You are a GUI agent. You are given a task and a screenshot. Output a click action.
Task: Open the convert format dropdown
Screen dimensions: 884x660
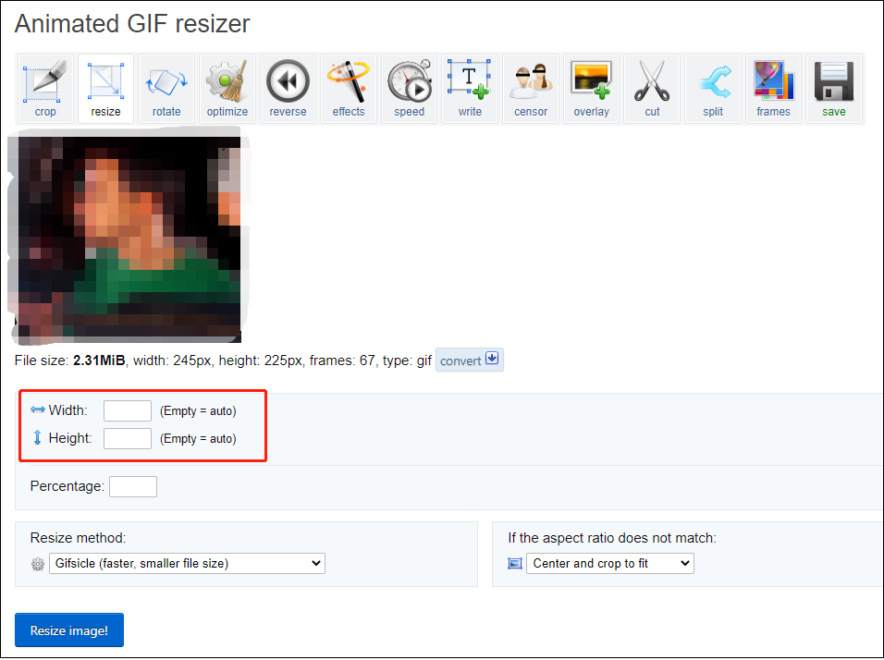pos(469,360)
